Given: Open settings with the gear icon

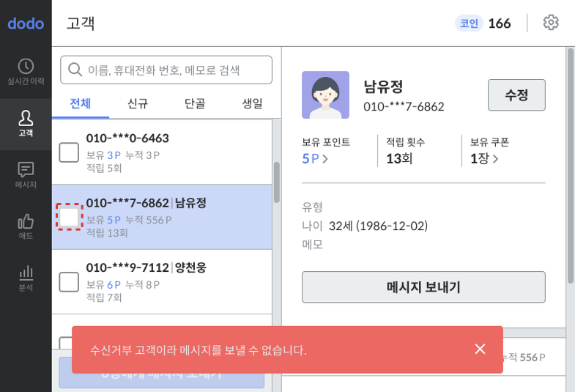Looking at the screenshot, I should pyautogui.click(x=551, y=23).
